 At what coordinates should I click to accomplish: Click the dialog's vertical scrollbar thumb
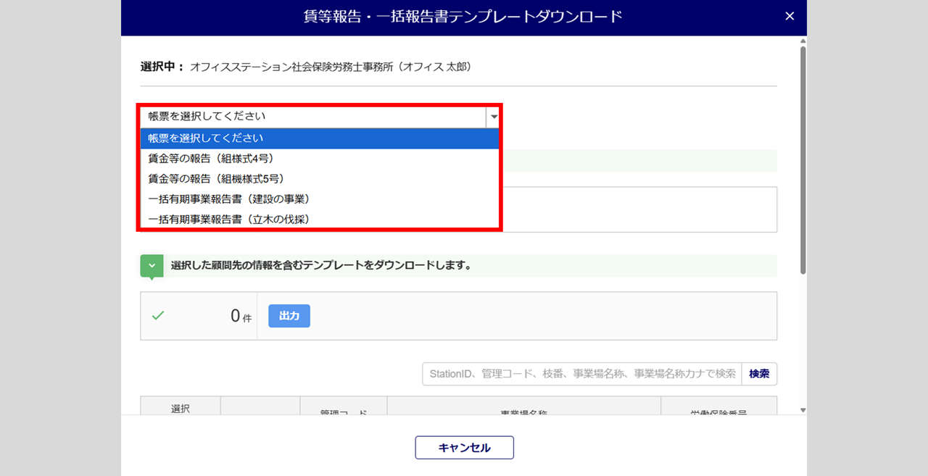coord(803,159)
